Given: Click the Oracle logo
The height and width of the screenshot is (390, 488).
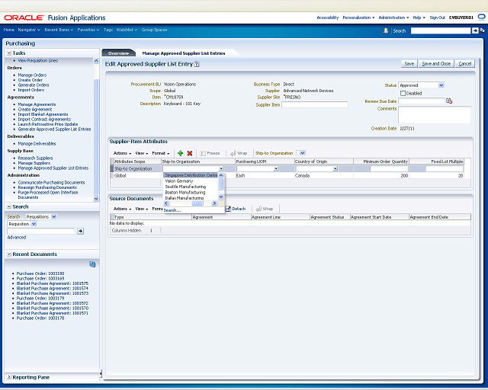Looking at the screenshot, I should point(24,18).
